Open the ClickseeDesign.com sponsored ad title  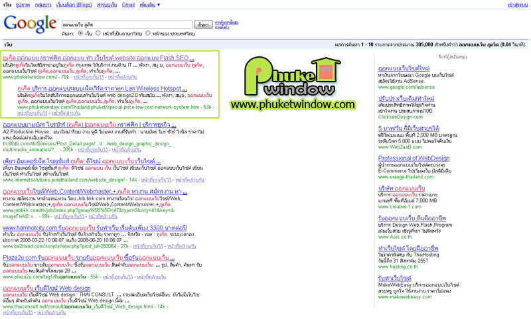(406, 98)
